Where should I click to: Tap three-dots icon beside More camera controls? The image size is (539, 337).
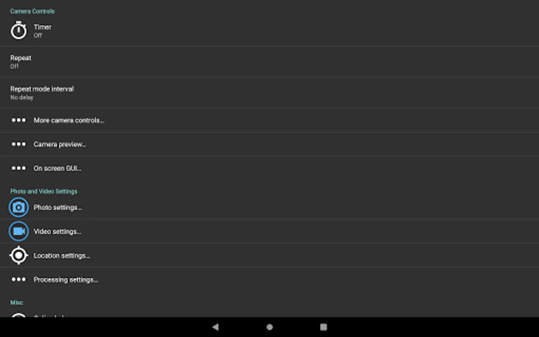tap(18, 120)
